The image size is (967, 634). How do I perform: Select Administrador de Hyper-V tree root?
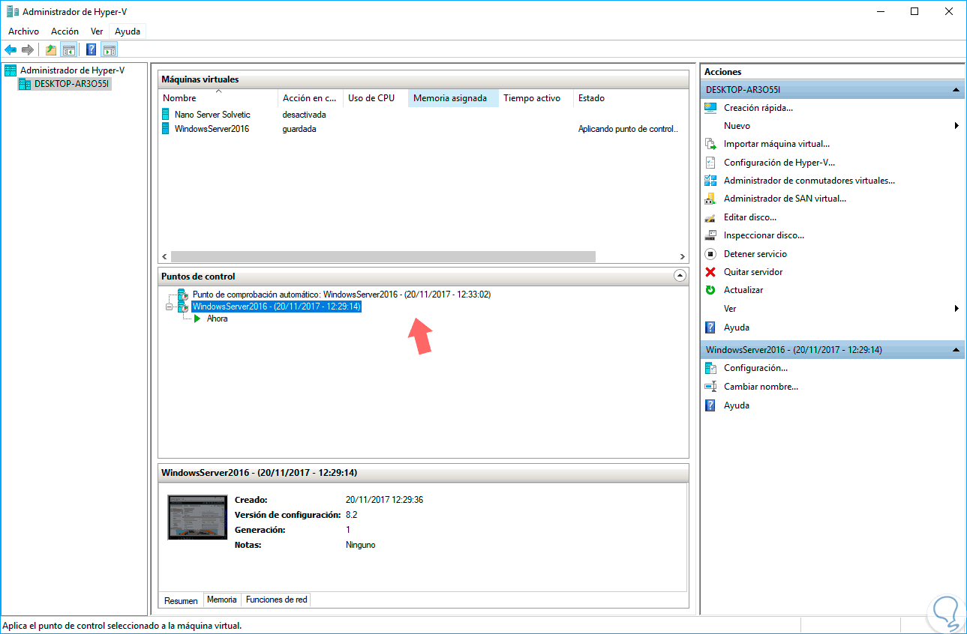(72, 70)
